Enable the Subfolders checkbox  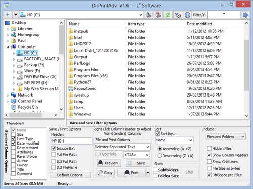click(x=155, y=170)
